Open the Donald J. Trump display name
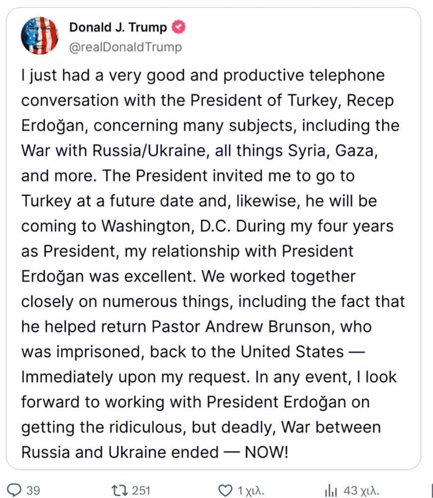 click(x=118, y=28)
